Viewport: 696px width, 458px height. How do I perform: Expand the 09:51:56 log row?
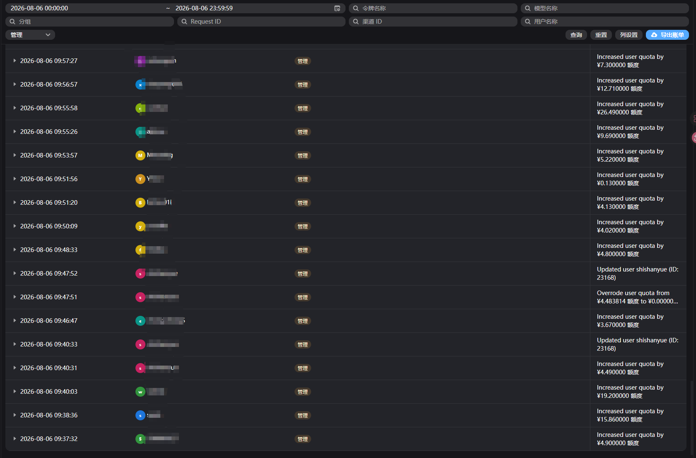point(15,179)
